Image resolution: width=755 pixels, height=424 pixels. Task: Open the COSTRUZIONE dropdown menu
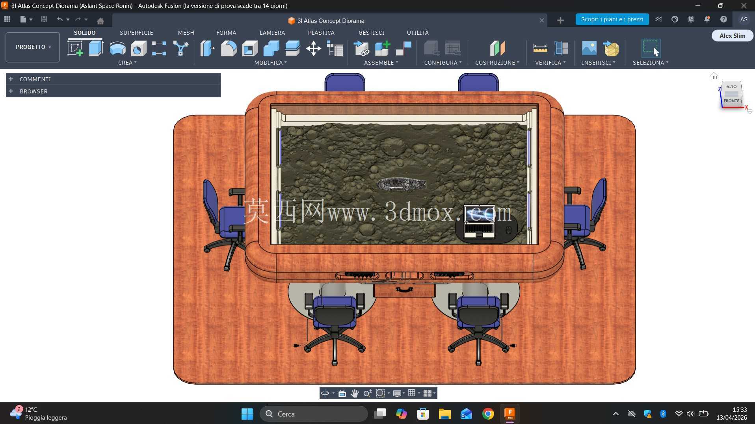tap(497, 63)
